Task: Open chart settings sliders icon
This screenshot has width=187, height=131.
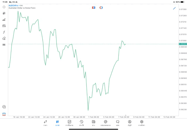Action: click(4, 26)
